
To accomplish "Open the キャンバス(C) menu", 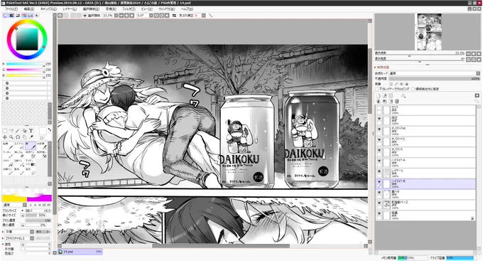I will [x=49, y=9].
